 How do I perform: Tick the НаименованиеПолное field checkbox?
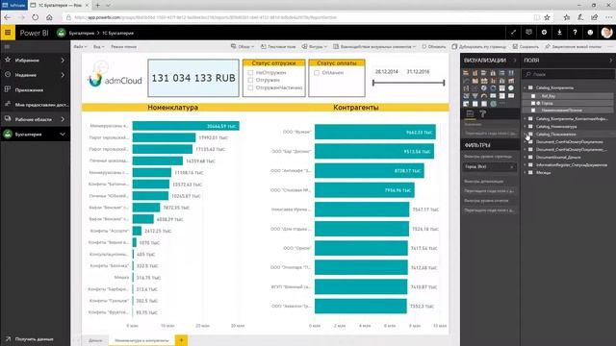533,111
